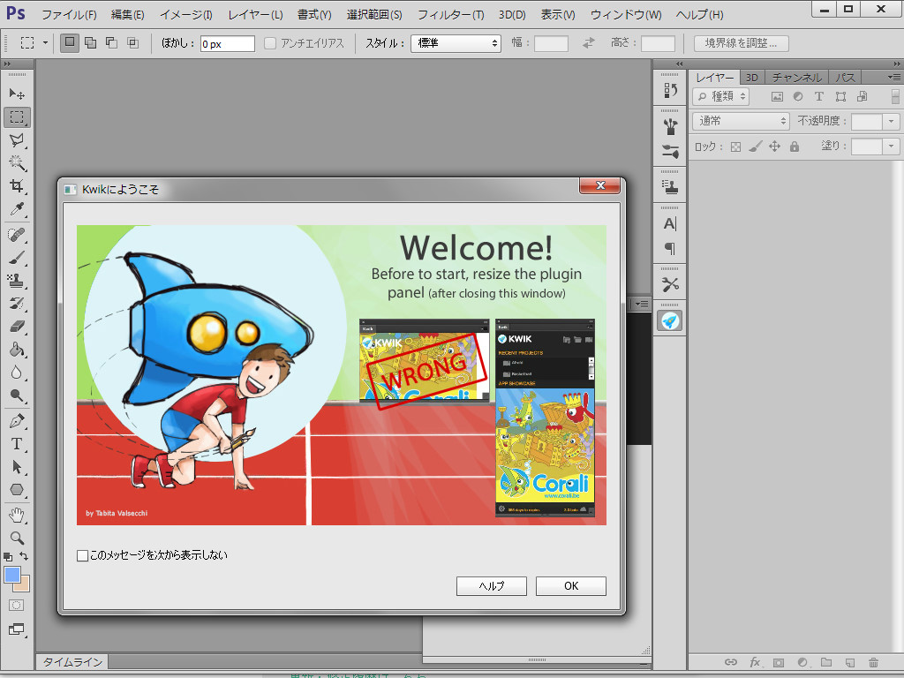The width and height of the screenshot is (904, 678).
Task: Select the Brush tool
Action: pyautogui.click(x=17, y=258)
